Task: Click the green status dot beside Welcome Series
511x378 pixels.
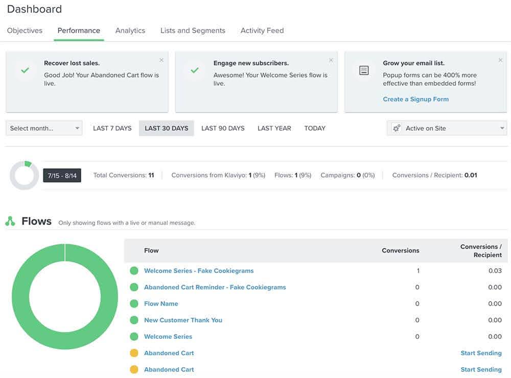Action: pos(134,336)
